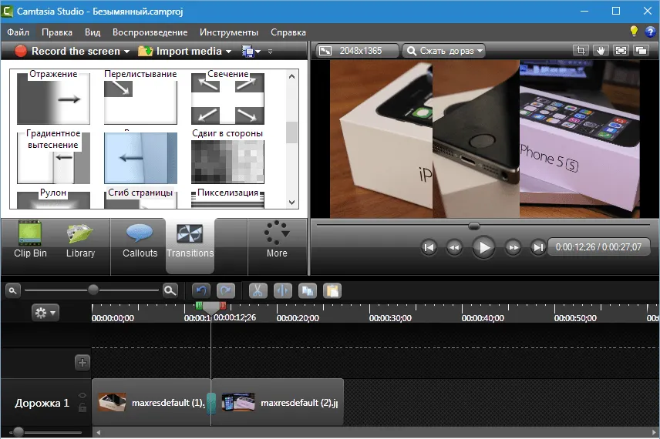Viewport: 660px width, 439px height.
Task: Click timeline zoom in magnifier
Action: pyautogui.click(x=170, y=290)
